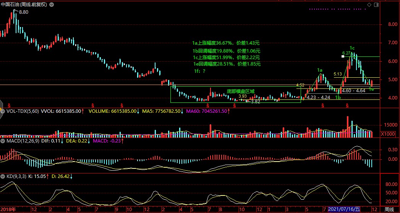Click the 中国石油(周线.前复权) chart title
This screenshot has height=213, width=400.
(x=24, y=5)
